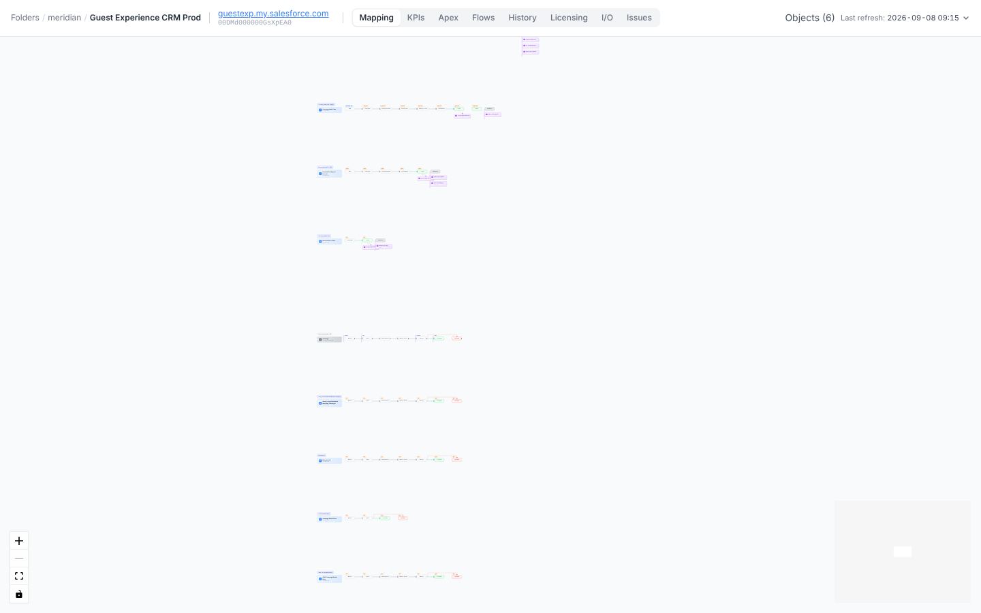The width and height of the screenshot is (981, 613).
Task: Go to the meridian breadcrumb folder
Action: coord(64,18)
